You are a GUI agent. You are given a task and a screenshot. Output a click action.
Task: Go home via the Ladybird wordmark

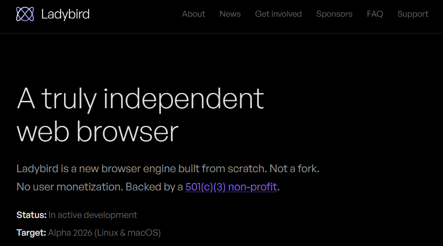[x=65, y=14]
